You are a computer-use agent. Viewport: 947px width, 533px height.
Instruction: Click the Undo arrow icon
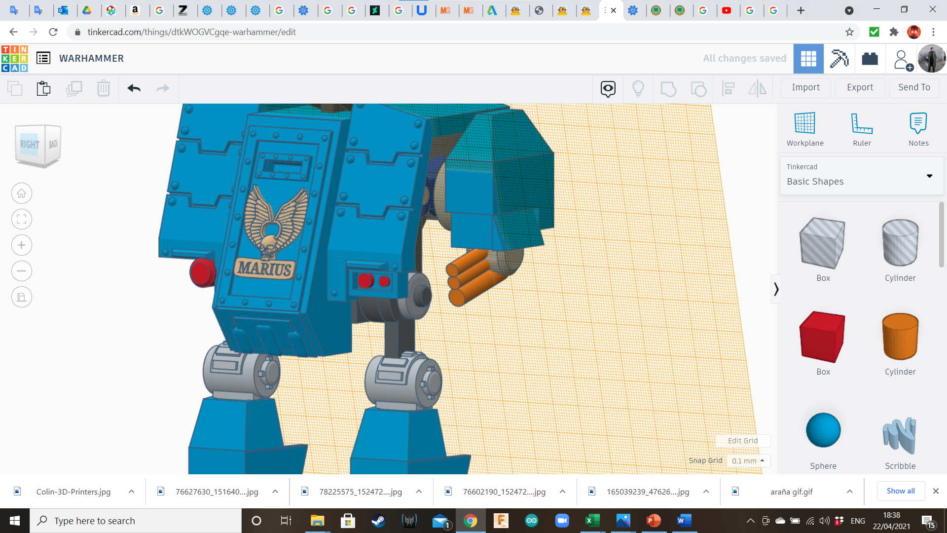[134, 88]
